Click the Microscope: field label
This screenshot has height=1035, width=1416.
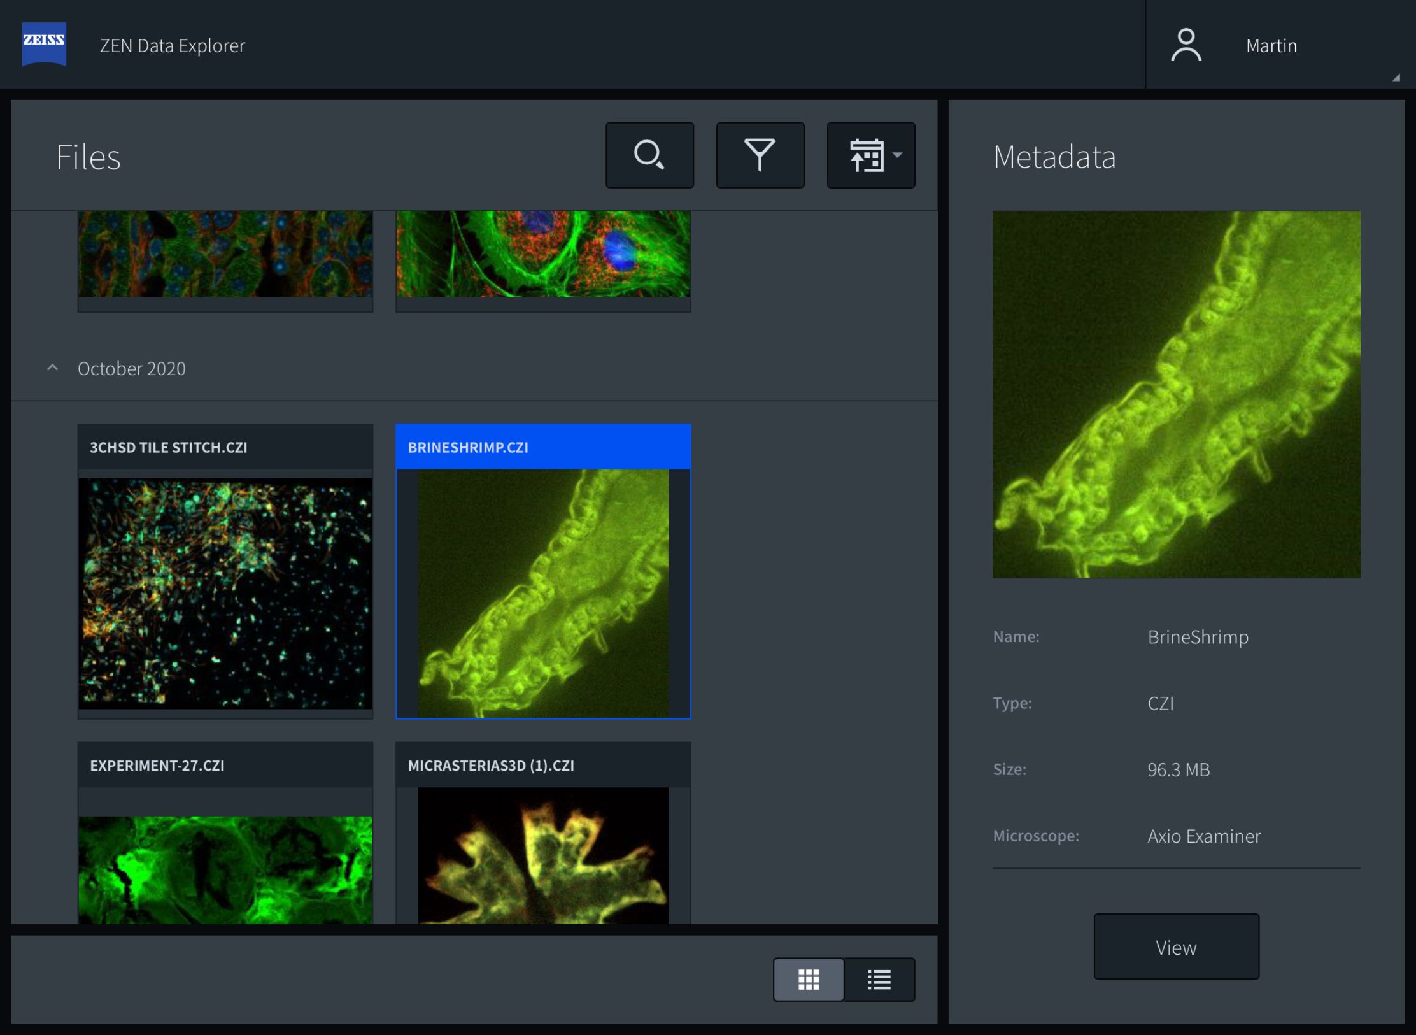(1036, 836)
